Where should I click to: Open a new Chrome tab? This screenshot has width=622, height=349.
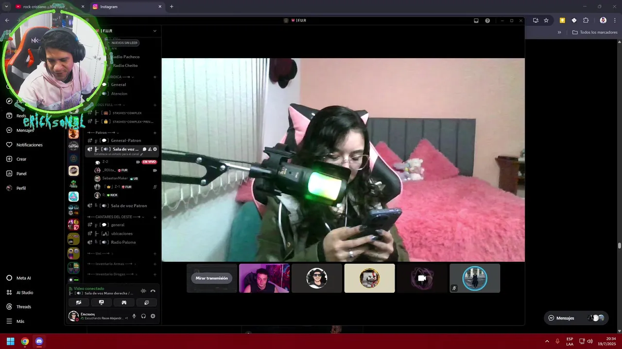[172, 7]
